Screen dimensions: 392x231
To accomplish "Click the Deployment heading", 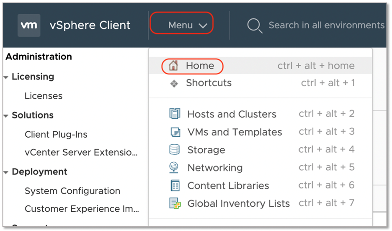I will tap(39, 172).
